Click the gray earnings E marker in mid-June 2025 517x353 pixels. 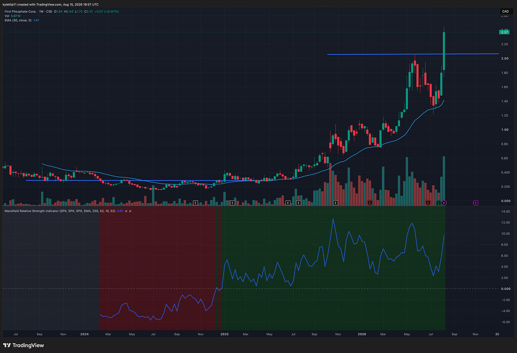point(288,203)
